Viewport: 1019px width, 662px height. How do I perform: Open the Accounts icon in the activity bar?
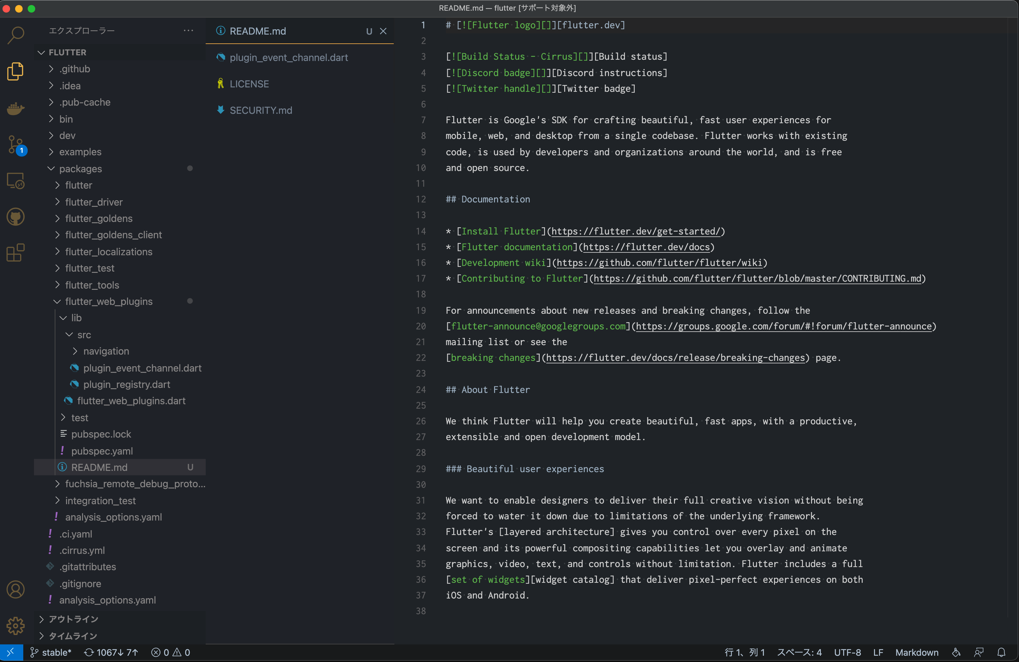pyautogui.click(x=15, y=590)
